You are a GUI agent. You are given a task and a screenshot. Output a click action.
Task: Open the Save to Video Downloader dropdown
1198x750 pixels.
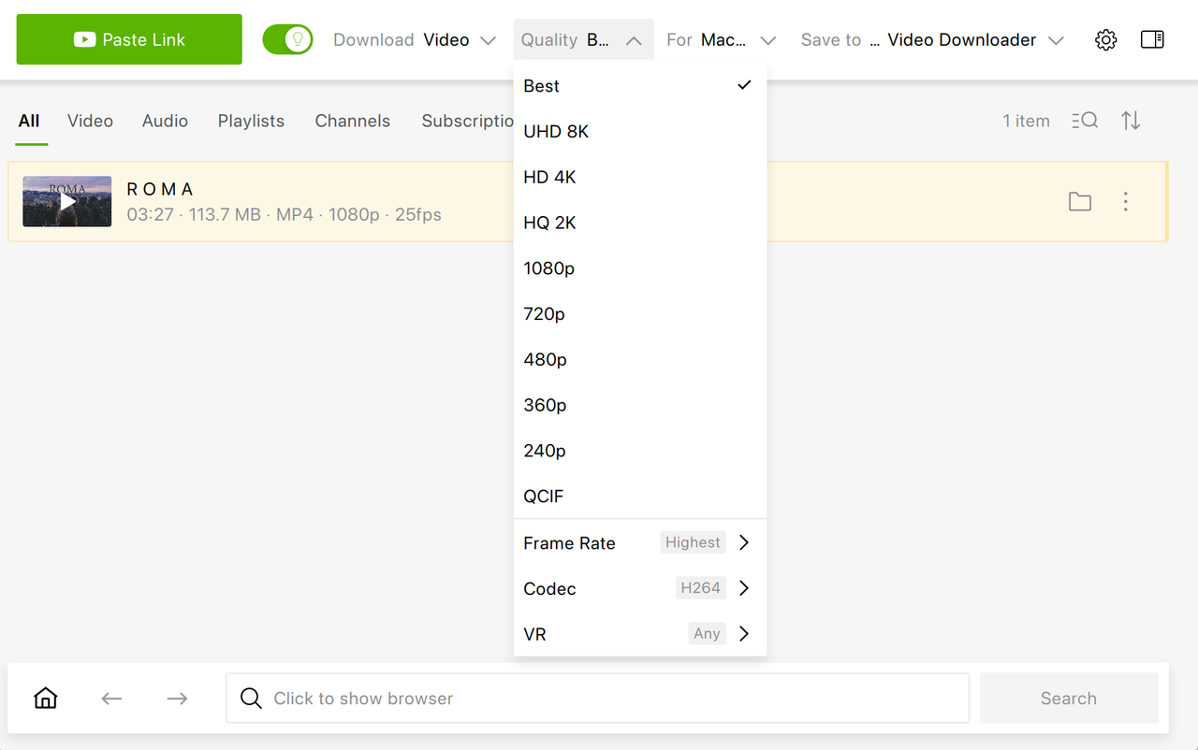click(x=932, y=40)
